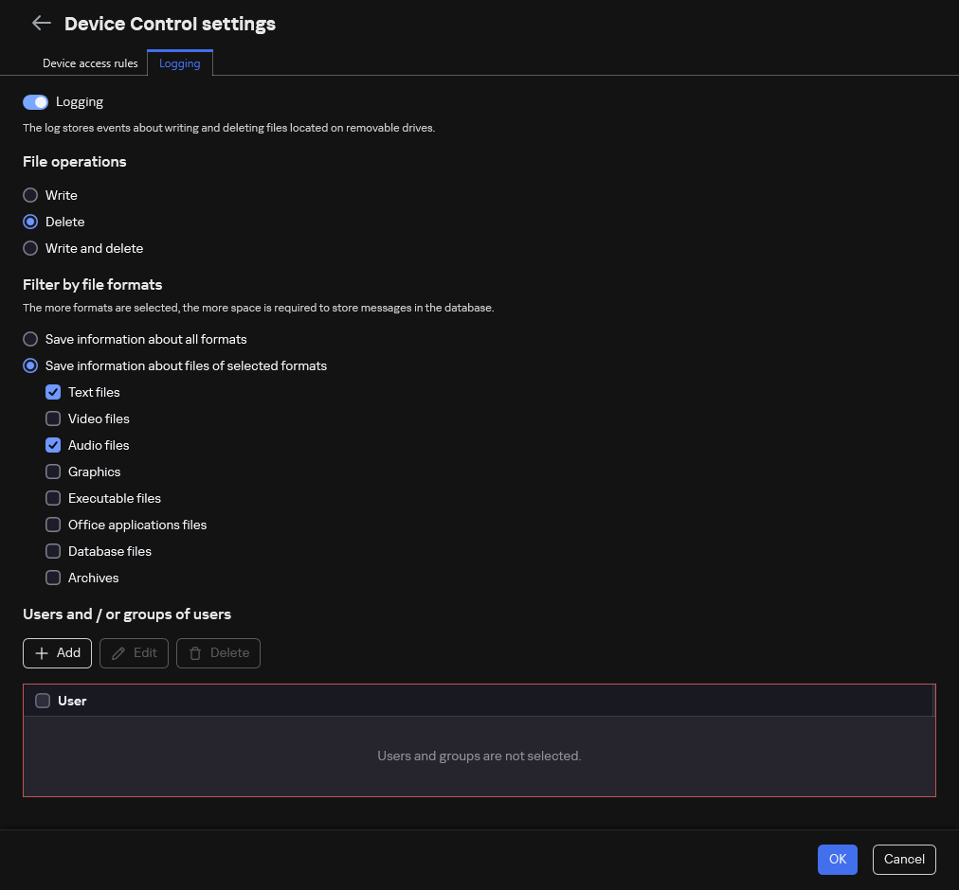Check the Graphics checkbox

click(x=53, y=472)
